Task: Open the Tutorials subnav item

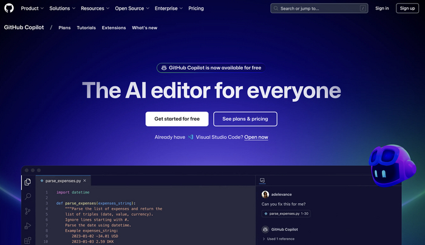Action: (x=86, y=28)
